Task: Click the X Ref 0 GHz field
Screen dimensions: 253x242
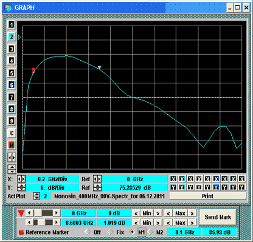Action: [135, 179]
